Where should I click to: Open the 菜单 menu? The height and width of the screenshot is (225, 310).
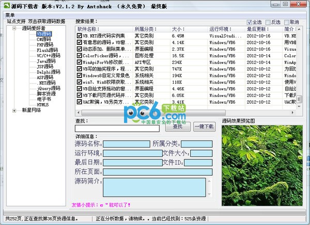[x=10, y=15]
